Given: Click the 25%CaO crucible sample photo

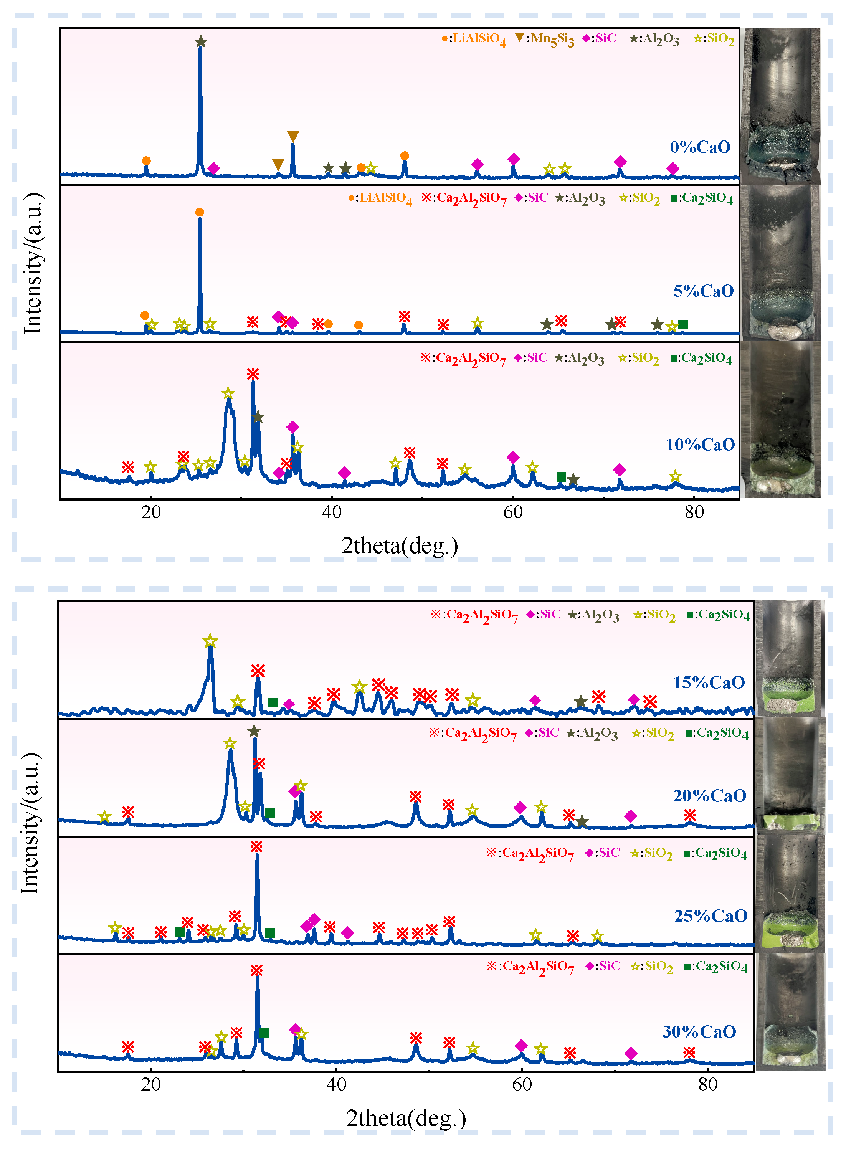Looking at the screenshot, I should [x=790, y=894].
